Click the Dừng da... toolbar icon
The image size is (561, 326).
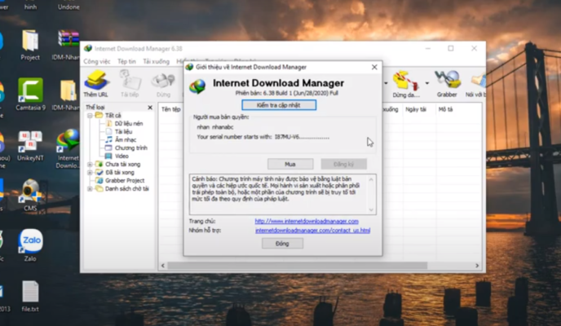point(406,85)
